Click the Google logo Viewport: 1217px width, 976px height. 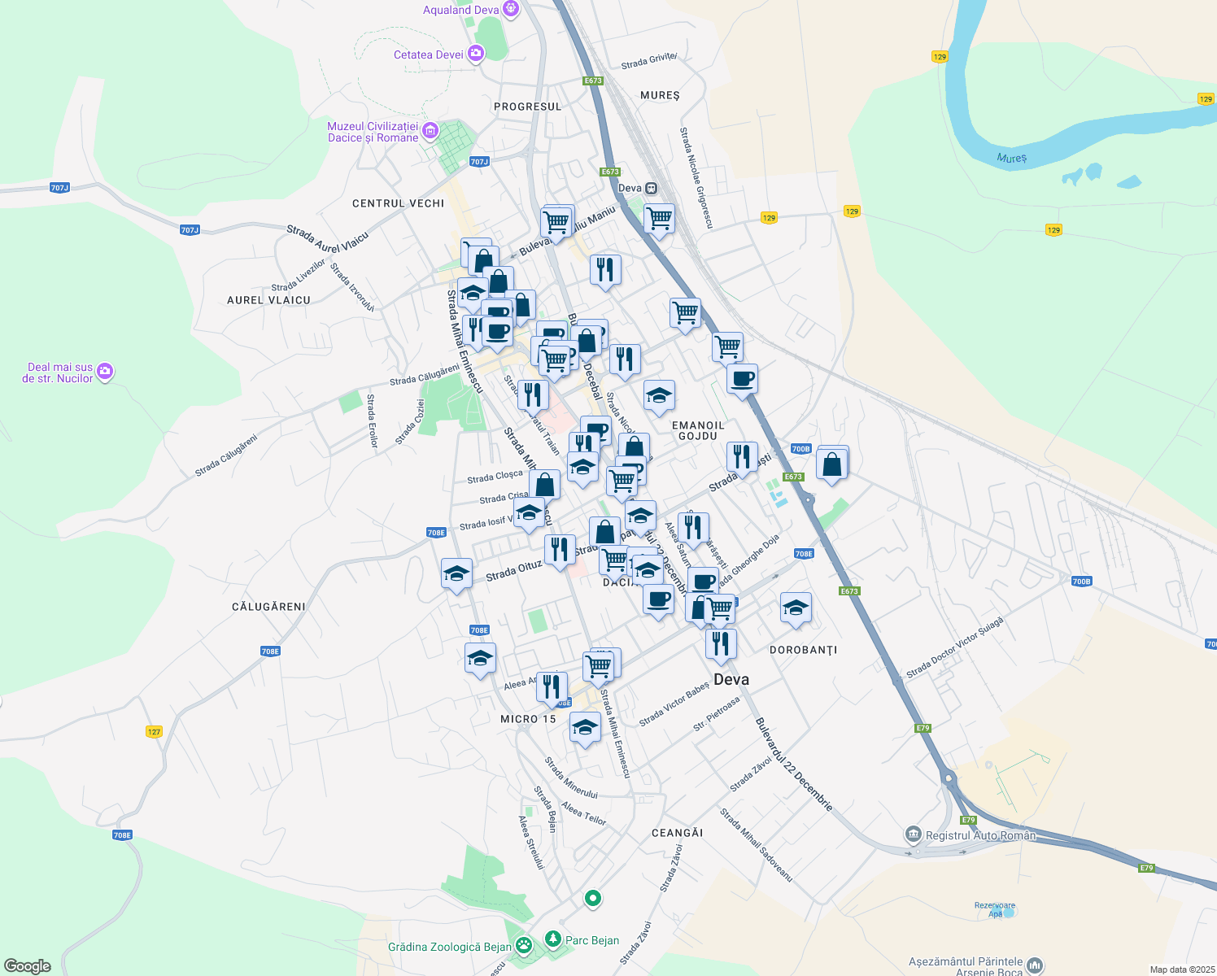tap(27, 965)
